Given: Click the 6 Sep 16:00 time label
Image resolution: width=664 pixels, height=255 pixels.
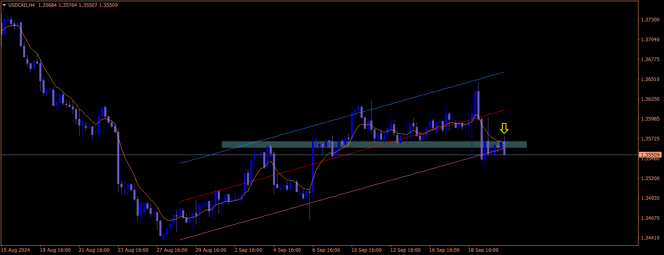Looking at the screenshot, I should pos(326,250).
